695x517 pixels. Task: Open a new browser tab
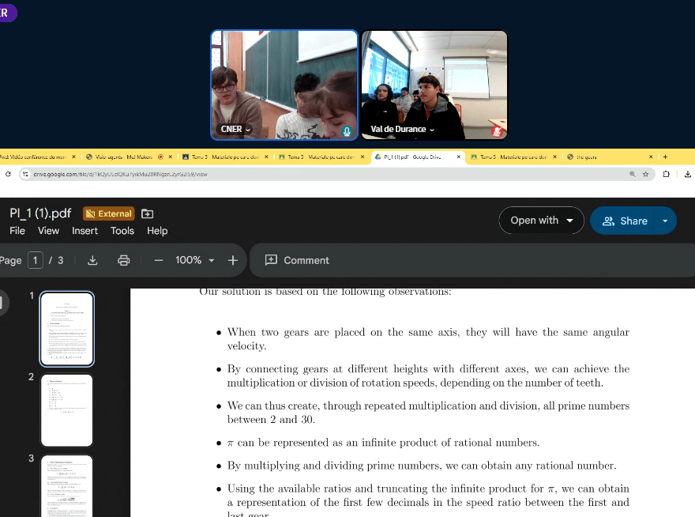[665, 157]
